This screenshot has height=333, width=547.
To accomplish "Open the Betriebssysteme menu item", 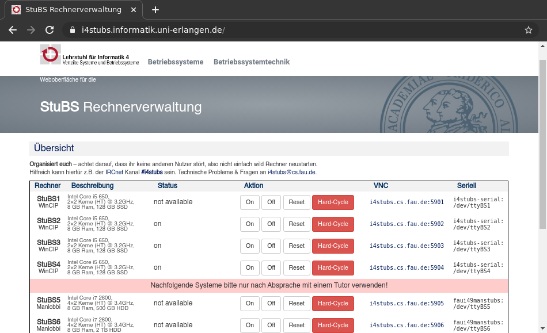I will (175, 62).
